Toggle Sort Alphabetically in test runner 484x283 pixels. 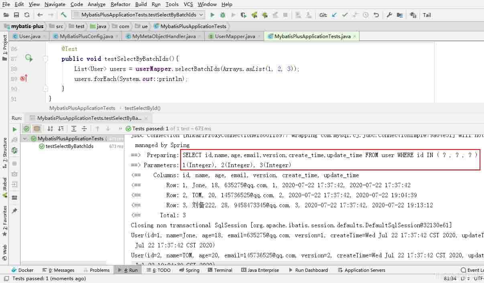click(50, 129)
